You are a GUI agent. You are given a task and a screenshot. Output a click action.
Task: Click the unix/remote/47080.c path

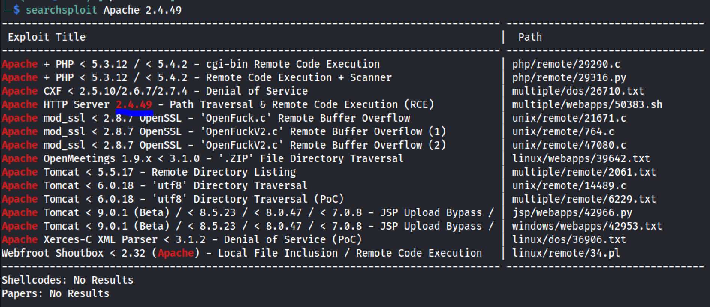pos(569,145)
